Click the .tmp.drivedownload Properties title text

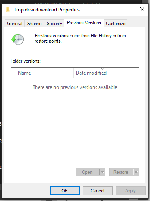tap(46, 10)
